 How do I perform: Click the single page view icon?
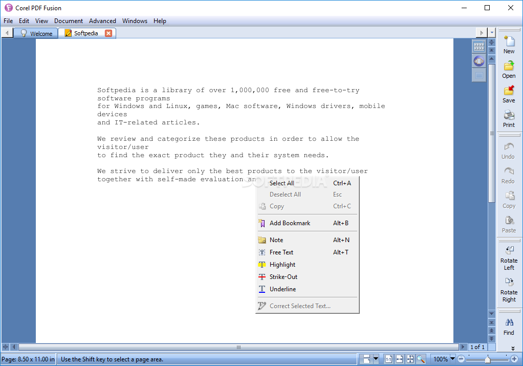(479, 75)
